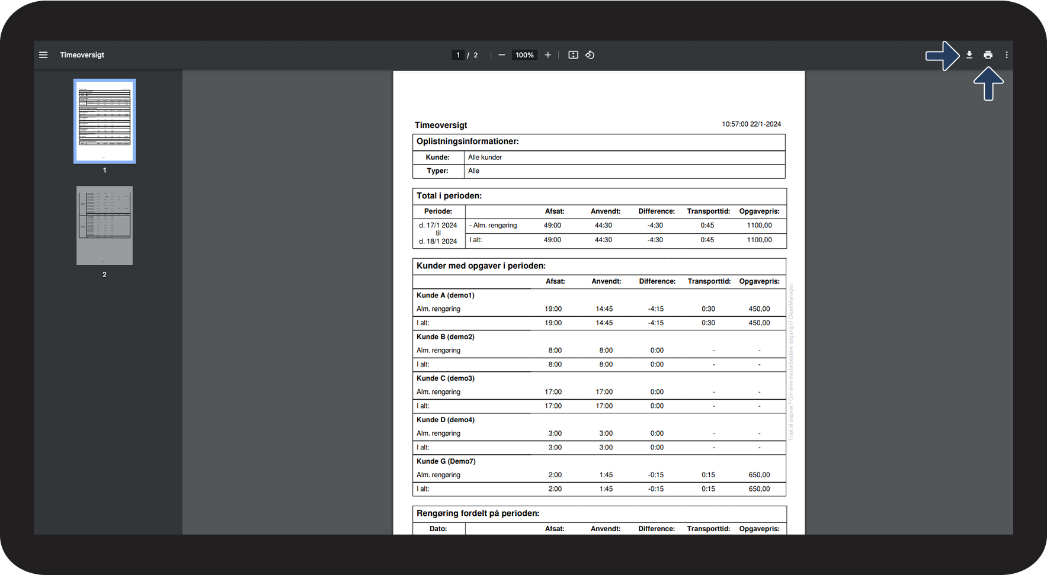Toggle the sidebar with the hamburger menu icon

tap(43, 55)
